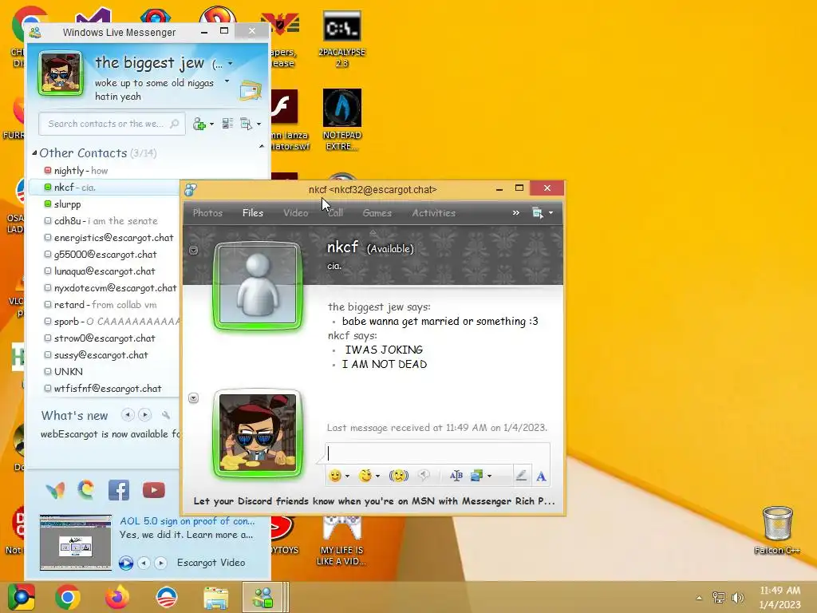
Task: Click nkcf's avatar in conversation
Action: click(258, 285)
